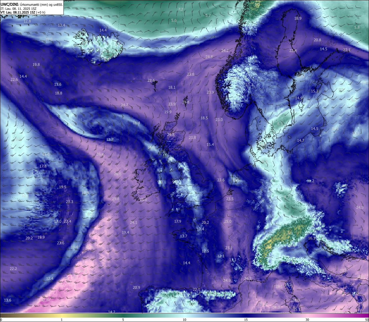This screenshot has height=322, width=369.
Task: Click the 24.3 value near the Gulf of Lion
Action: point(248,279)
